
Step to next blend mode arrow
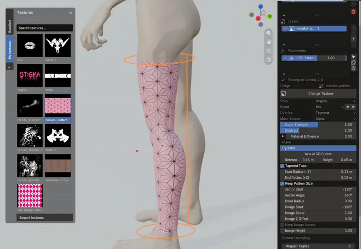click(353, 107)
